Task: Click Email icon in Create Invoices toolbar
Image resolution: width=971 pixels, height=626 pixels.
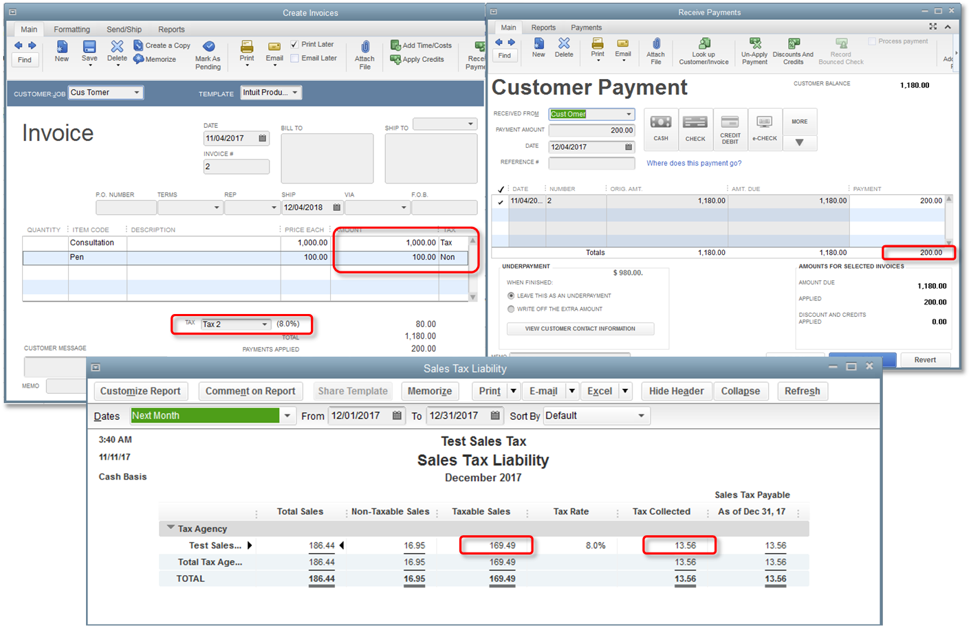Action: 274,46
